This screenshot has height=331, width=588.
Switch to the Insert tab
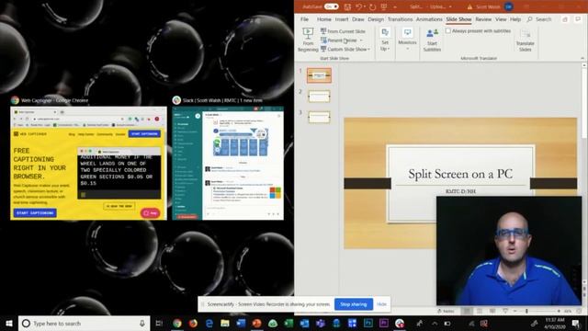click(x=342, y=19)
